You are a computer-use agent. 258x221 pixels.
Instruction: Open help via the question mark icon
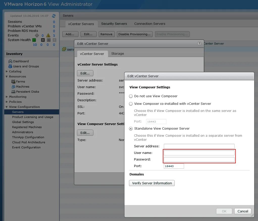tap(199, 43)
